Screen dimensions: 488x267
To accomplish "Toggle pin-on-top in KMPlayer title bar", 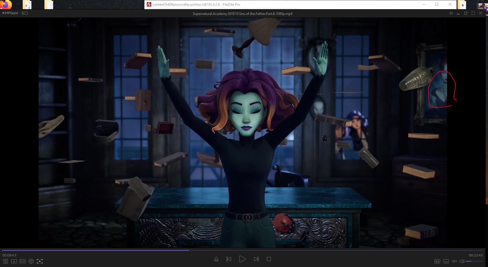I will pyautogui.click(x=451, y=13).
